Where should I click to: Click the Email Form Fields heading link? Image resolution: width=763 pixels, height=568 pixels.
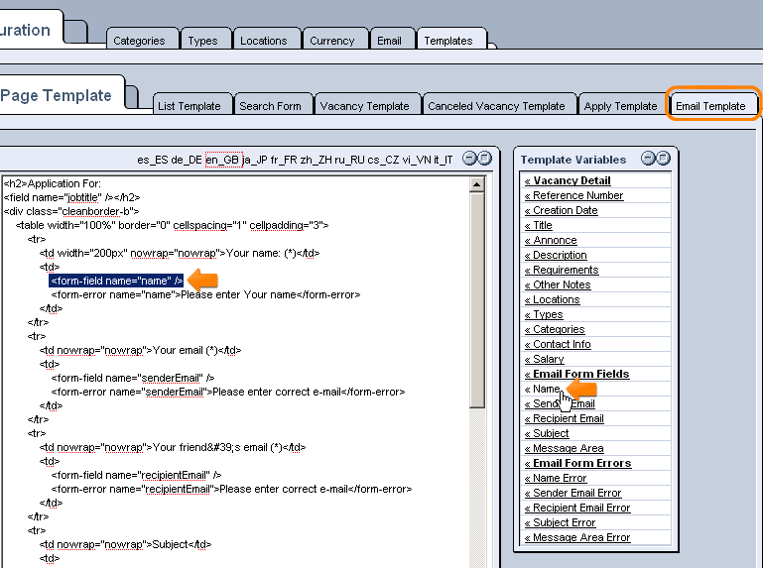tap(576, 374)
